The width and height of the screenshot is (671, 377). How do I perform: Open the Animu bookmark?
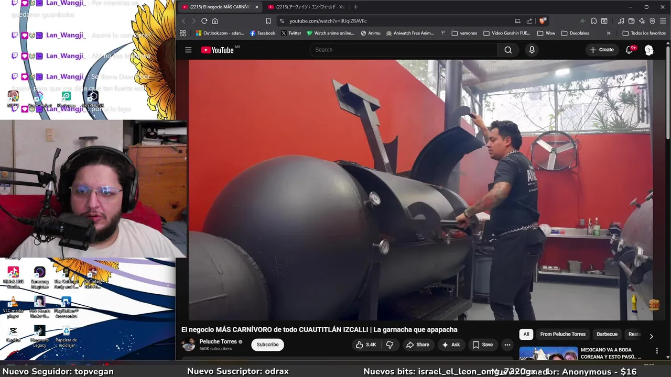point(371,33)
